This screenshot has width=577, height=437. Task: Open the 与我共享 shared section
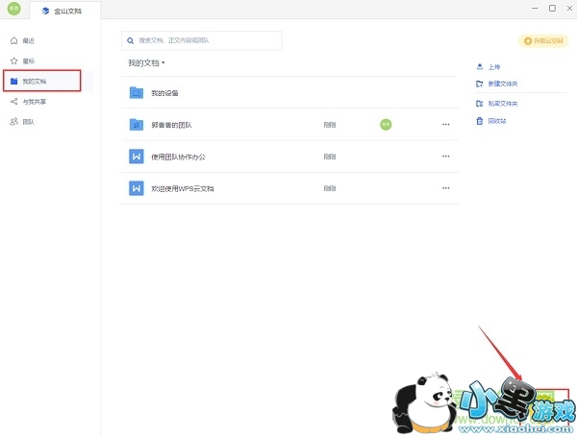tap(28, 102)
